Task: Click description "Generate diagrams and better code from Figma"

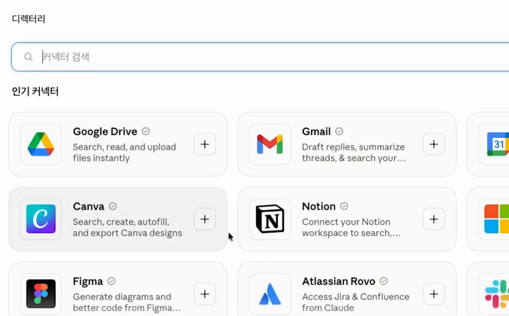Action: (x=127, y=302)
